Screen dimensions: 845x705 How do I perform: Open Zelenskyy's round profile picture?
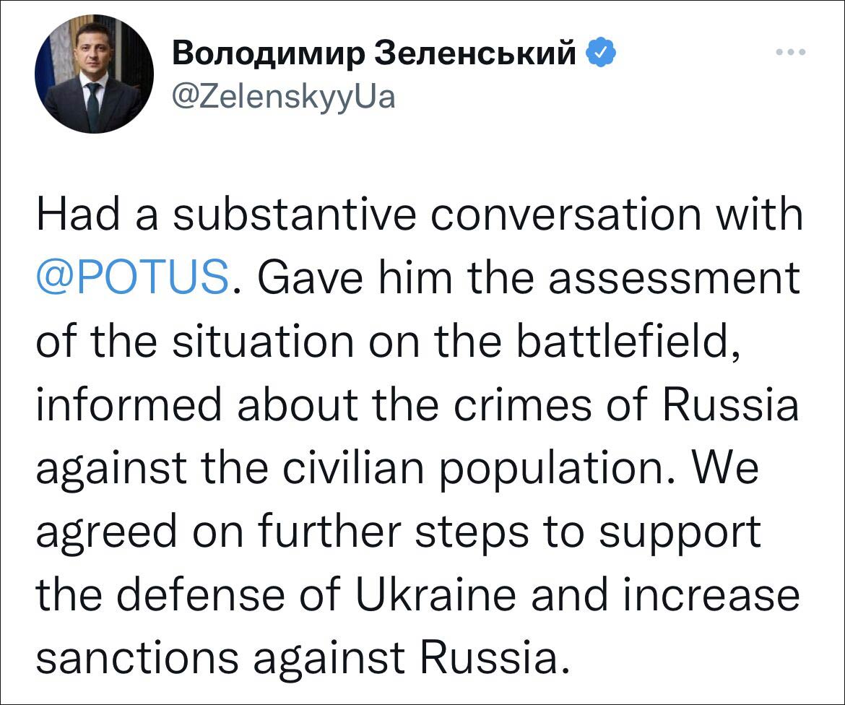(x=94, y=74)
